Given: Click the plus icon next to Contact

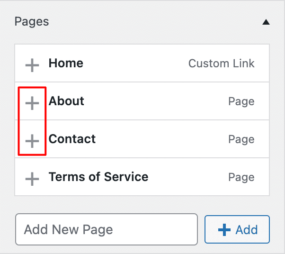Looking at the screenshot, I should pos(32,141).
